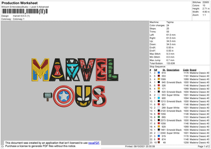Open the novaPDF link in the notice
The height and width of the screenshot is (149, 211).
(94, 143)
